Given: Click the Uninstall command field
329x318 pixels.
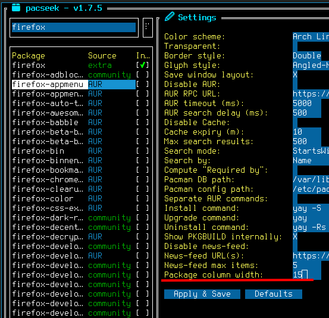Looking at the screenshot, I should pyautogui.click(x=311, y=227).
